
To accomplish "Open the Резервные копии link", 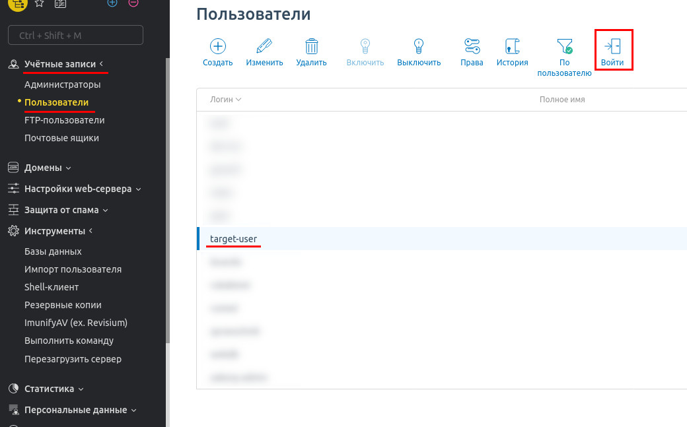I will click(63, 305).
